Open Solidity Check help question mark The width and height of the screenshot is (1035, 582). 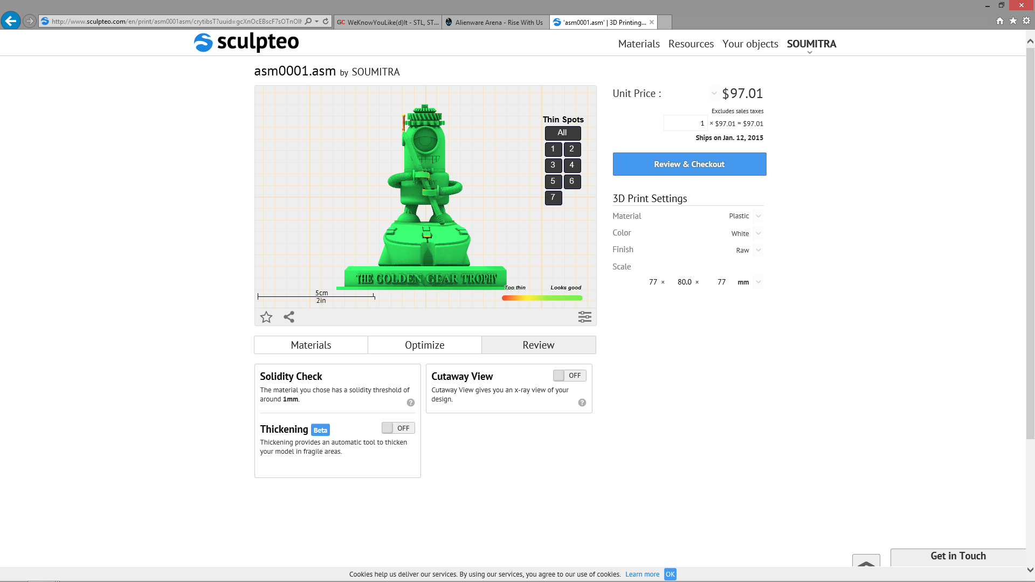coord(411,403)
